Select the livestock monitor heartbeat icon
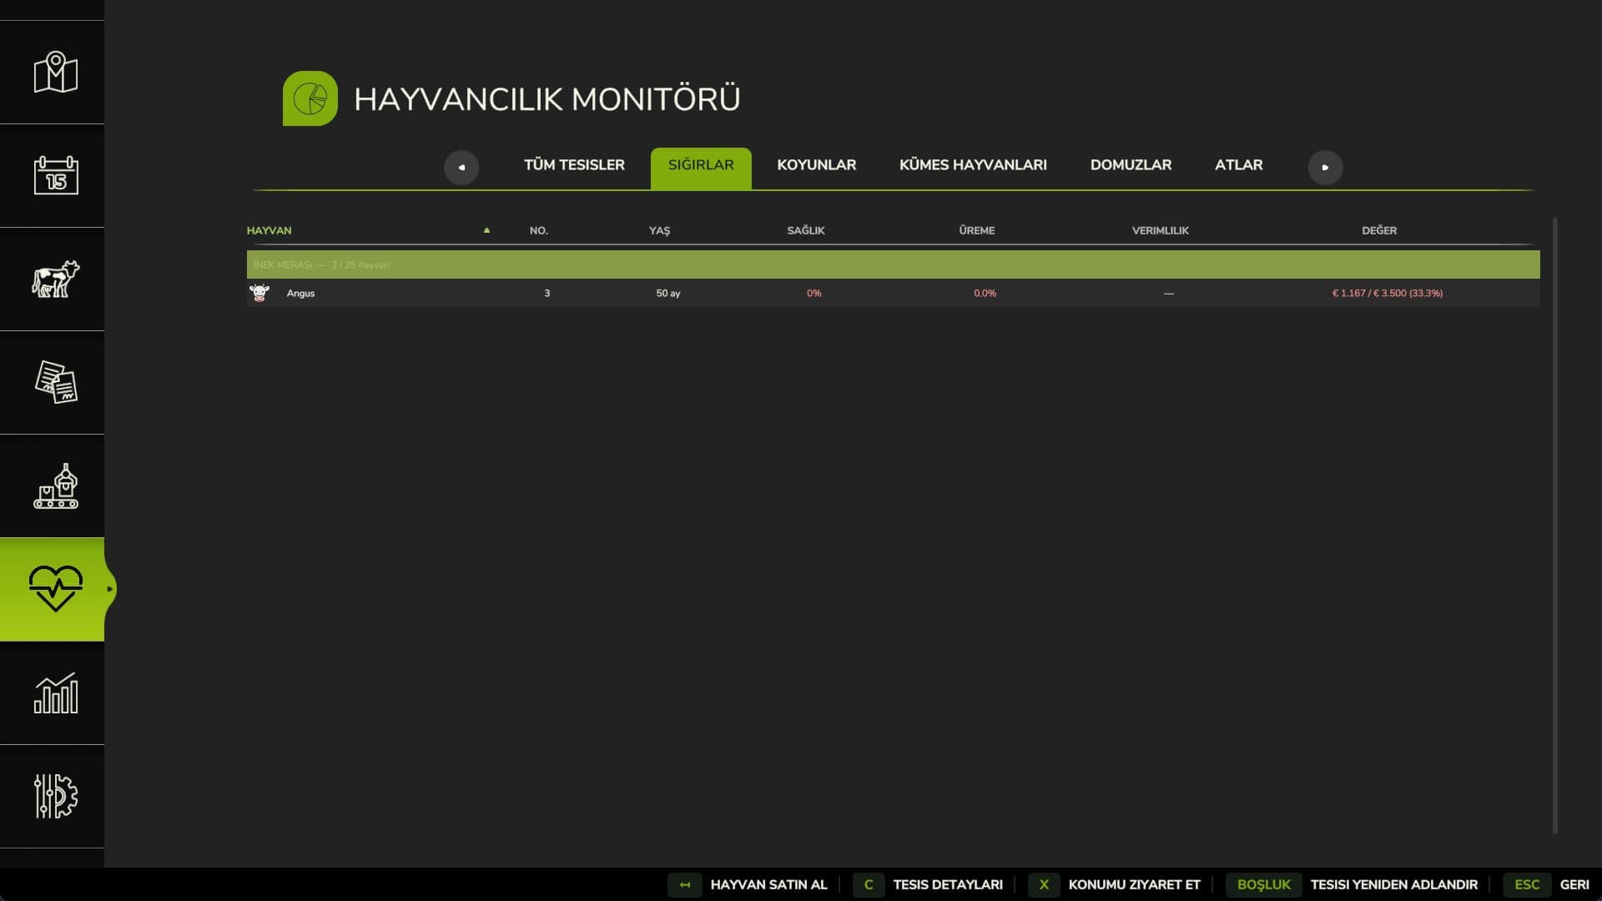The height and width of the screenshot is (901, 1602). [55, 589]
